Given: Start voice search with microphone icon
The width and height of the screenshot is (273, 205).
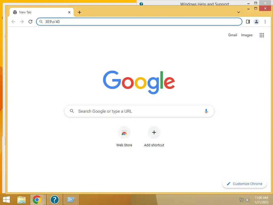Looking at the screenshot, I should [x=206, y=111].
